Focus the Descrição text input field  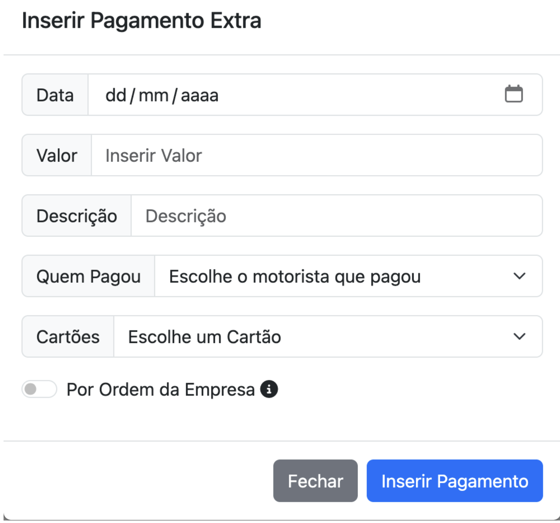pyautogui.click(x=337, y=215)
